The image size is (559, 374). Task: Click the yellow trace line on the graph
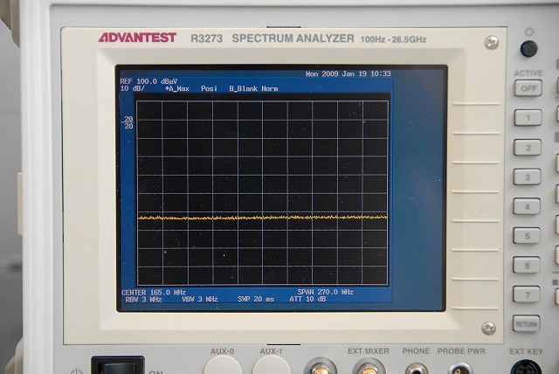pos(262,217)
